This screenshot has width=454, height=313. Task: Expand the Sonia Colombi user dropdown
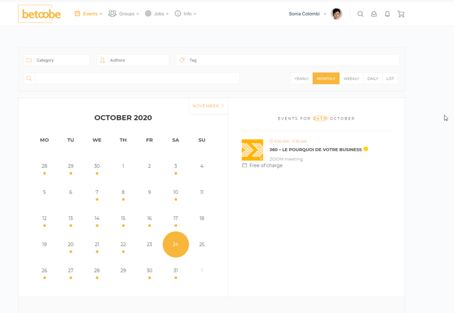coord(307,14)
